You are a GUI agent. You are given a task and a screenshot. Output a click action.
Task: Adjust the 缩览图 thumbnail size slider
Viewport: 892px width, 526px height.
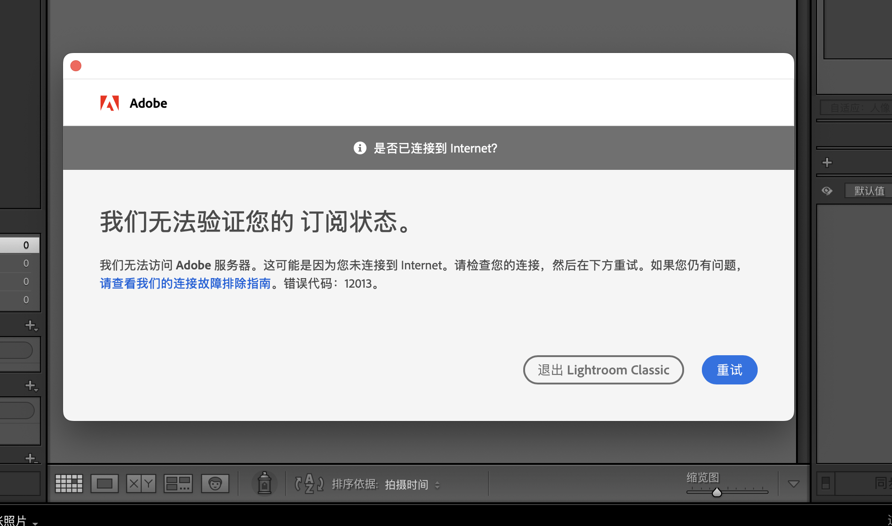717,492
